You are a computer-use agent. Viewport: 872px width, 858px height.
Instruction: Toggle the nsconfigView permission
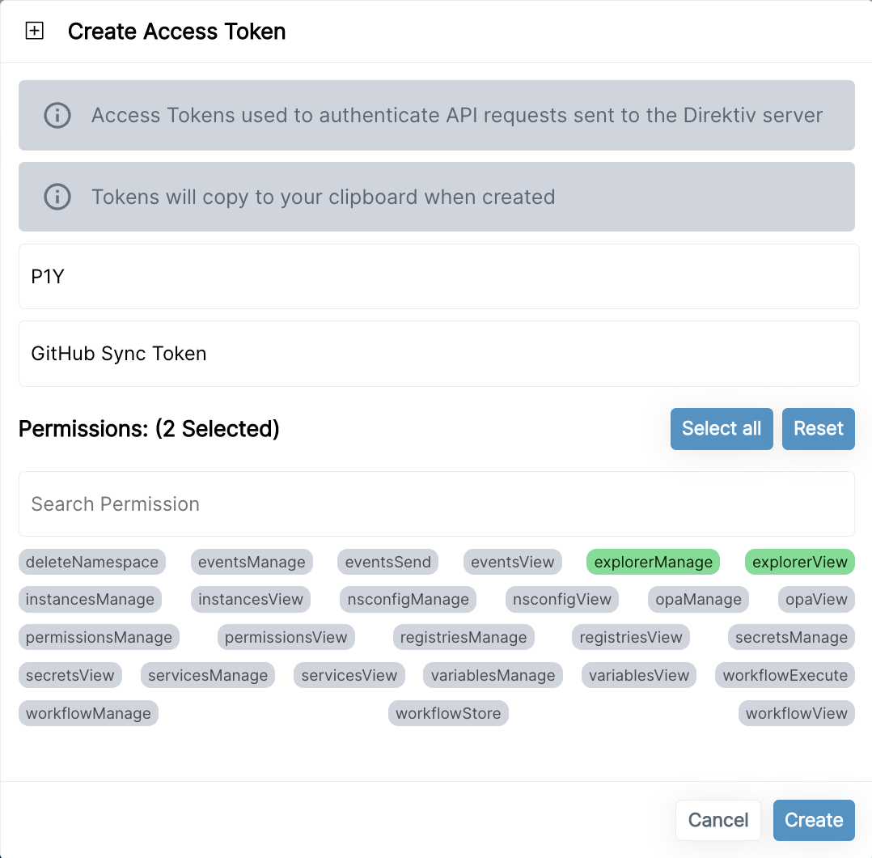[561, 600]
